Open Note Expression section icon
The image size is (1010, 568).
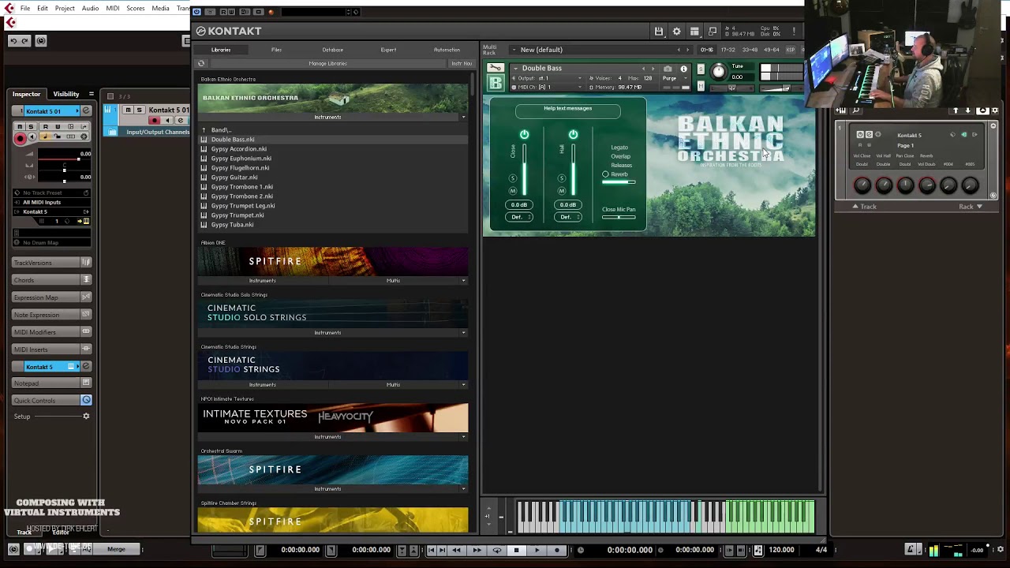pos(86,315)
